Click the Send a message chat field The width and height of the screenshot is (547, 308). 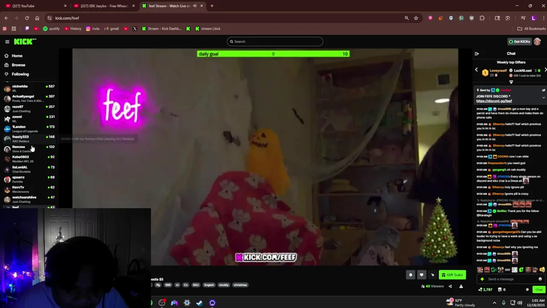point(512,279)
